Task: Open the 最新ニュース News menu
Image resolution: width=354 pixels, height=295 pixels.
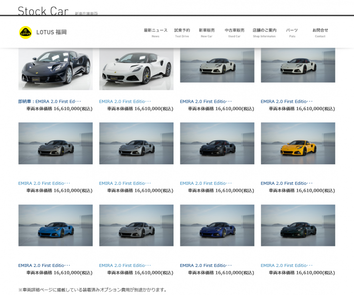Action: click(x=155, y=33)
